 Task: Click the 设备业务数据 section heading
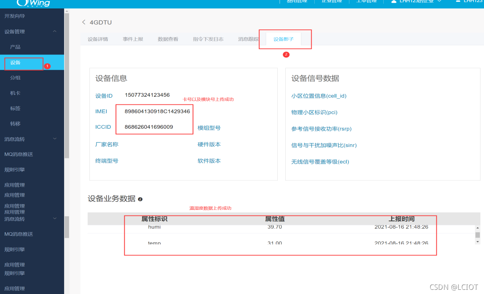tap(112, 199)
